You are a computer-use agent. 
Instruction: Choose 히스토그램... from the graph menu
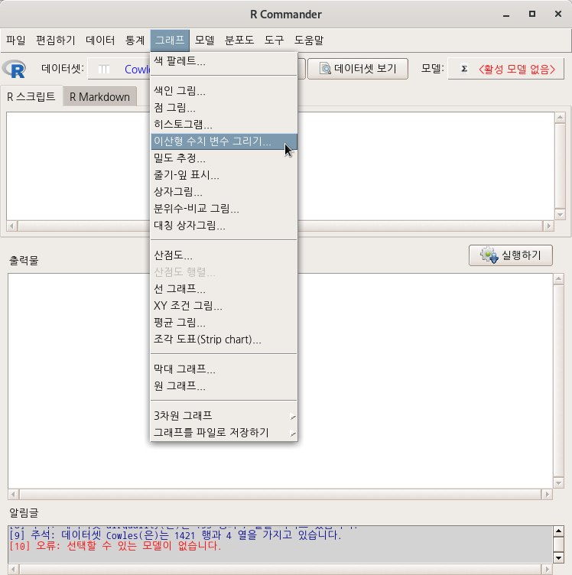pyautogui.click(x=223, y=125)
